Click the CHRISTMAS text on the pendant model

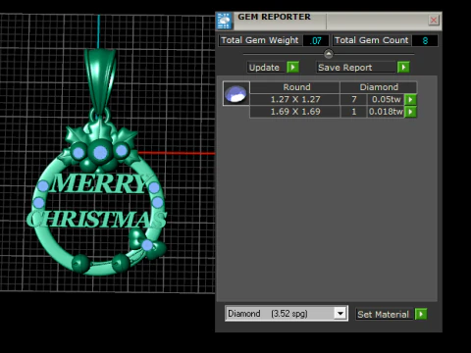(x=96, y=219)
